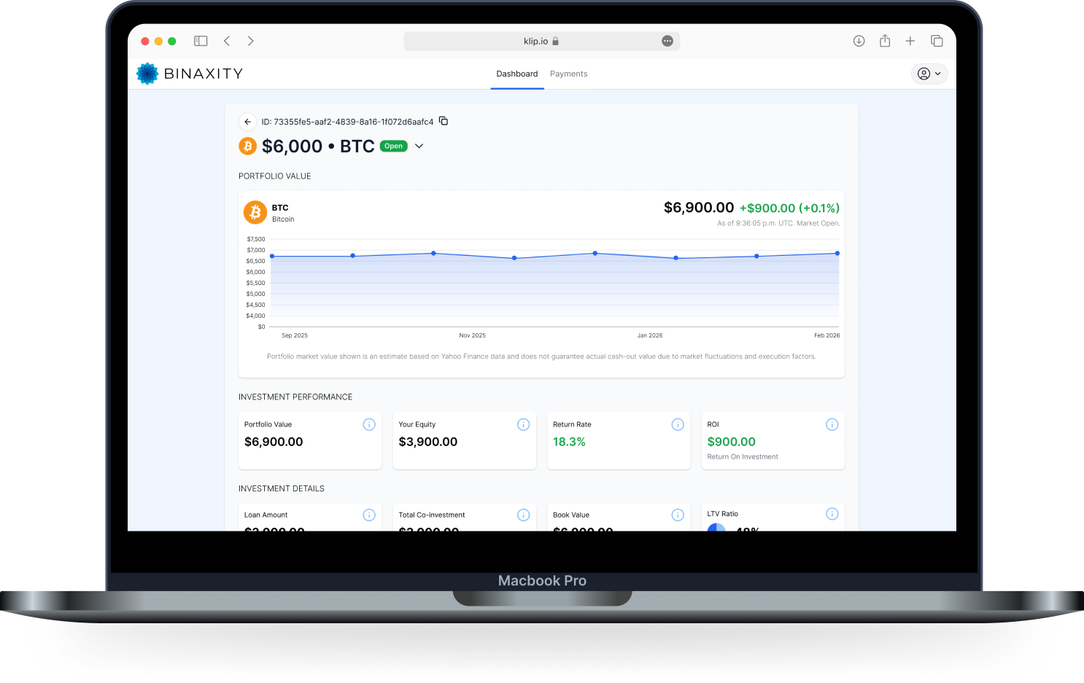
Task: Open the browser downloads icon
Action: click(x=859, y=41)
